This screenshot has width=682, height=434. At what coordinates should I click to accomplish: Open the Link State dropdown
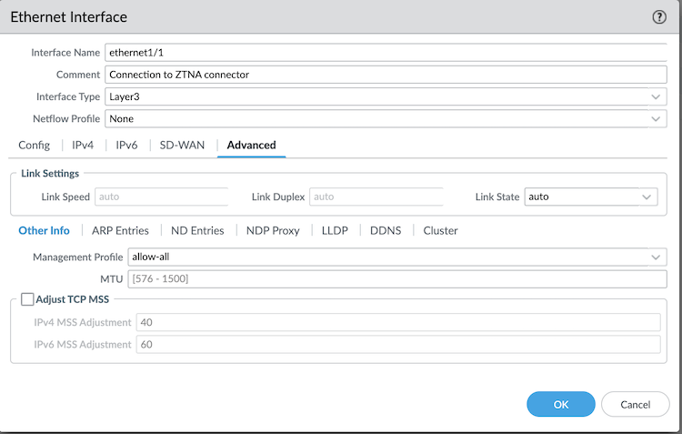tap(590, 197)
